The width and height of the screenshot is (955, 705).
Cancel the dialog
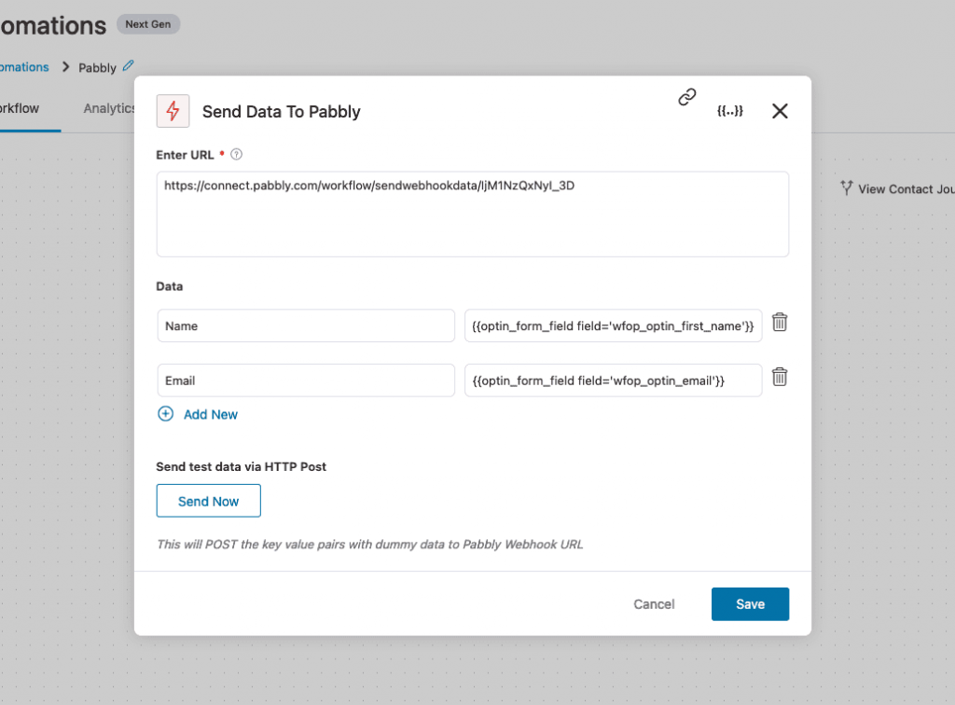point(654,604)
